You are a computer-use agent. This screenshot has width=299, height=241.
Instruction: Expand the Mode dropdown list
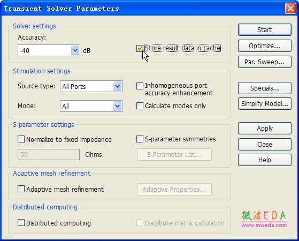click(x=118, y=106)
